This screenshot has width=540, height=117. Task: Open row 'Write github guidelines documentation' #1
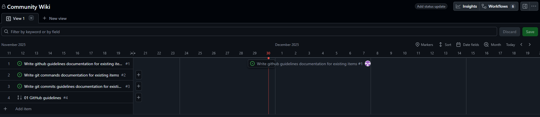[73, 64]
